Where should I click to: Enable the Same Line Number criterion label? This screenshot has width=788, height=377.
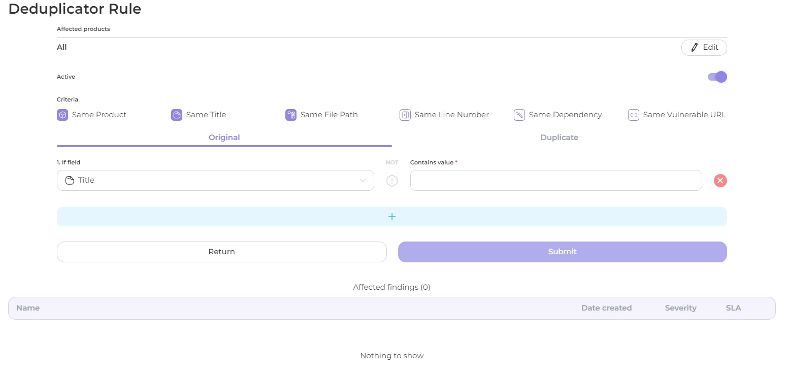point(451,115)
